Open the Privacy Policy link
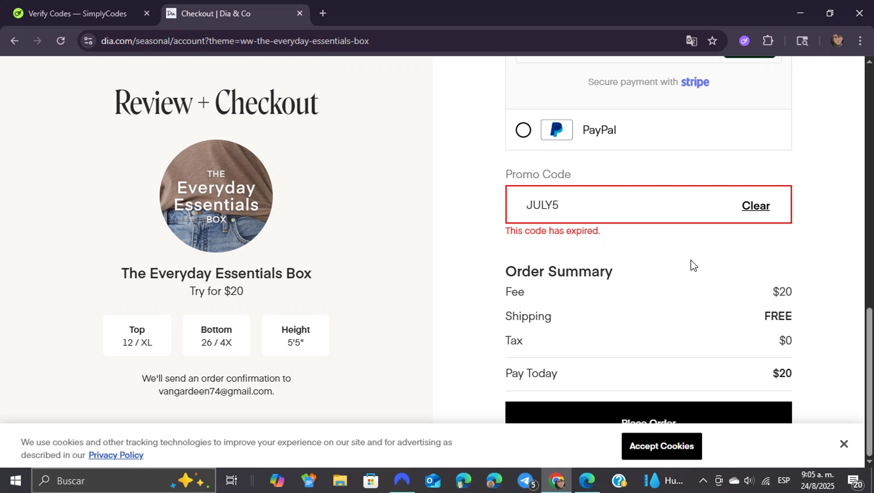Viewport: 874px width, 493px height. [x=116, y=455]
